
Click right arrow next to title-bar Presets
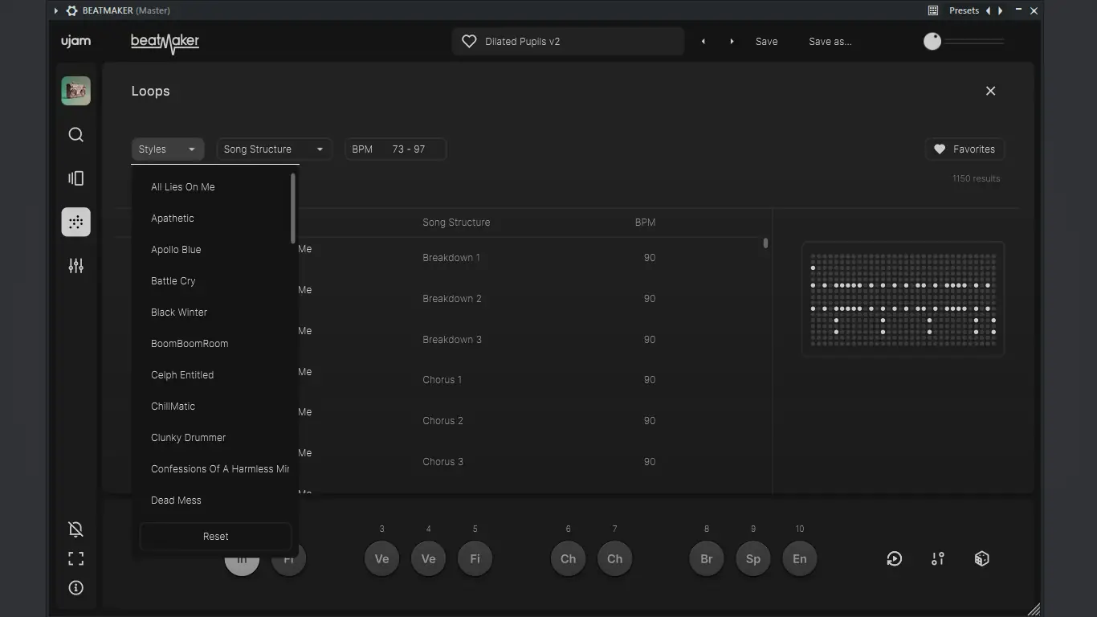1000,10
